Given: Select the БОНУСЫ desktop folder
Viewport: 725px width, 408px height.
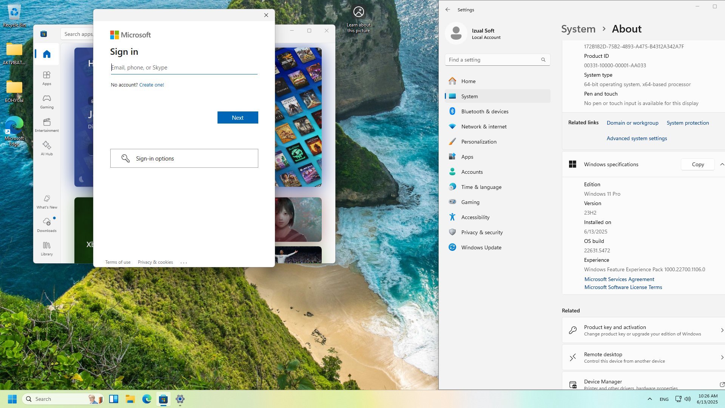Looking at the screenshot, I should pos(14,91).
